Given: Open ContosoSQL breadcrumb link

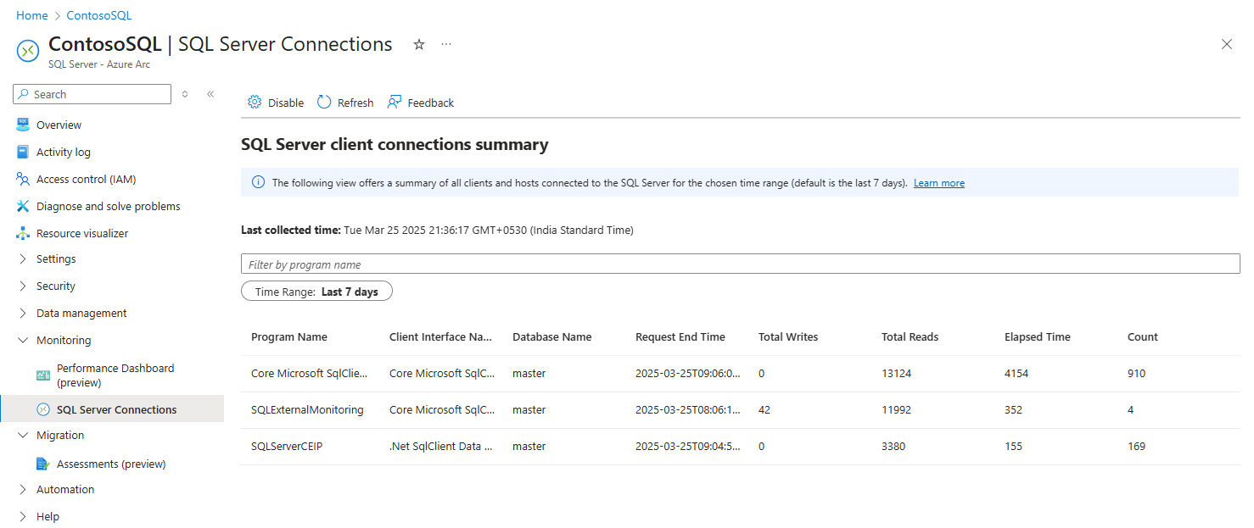Looking at the screenshot, I should click(x=98, y=14).
